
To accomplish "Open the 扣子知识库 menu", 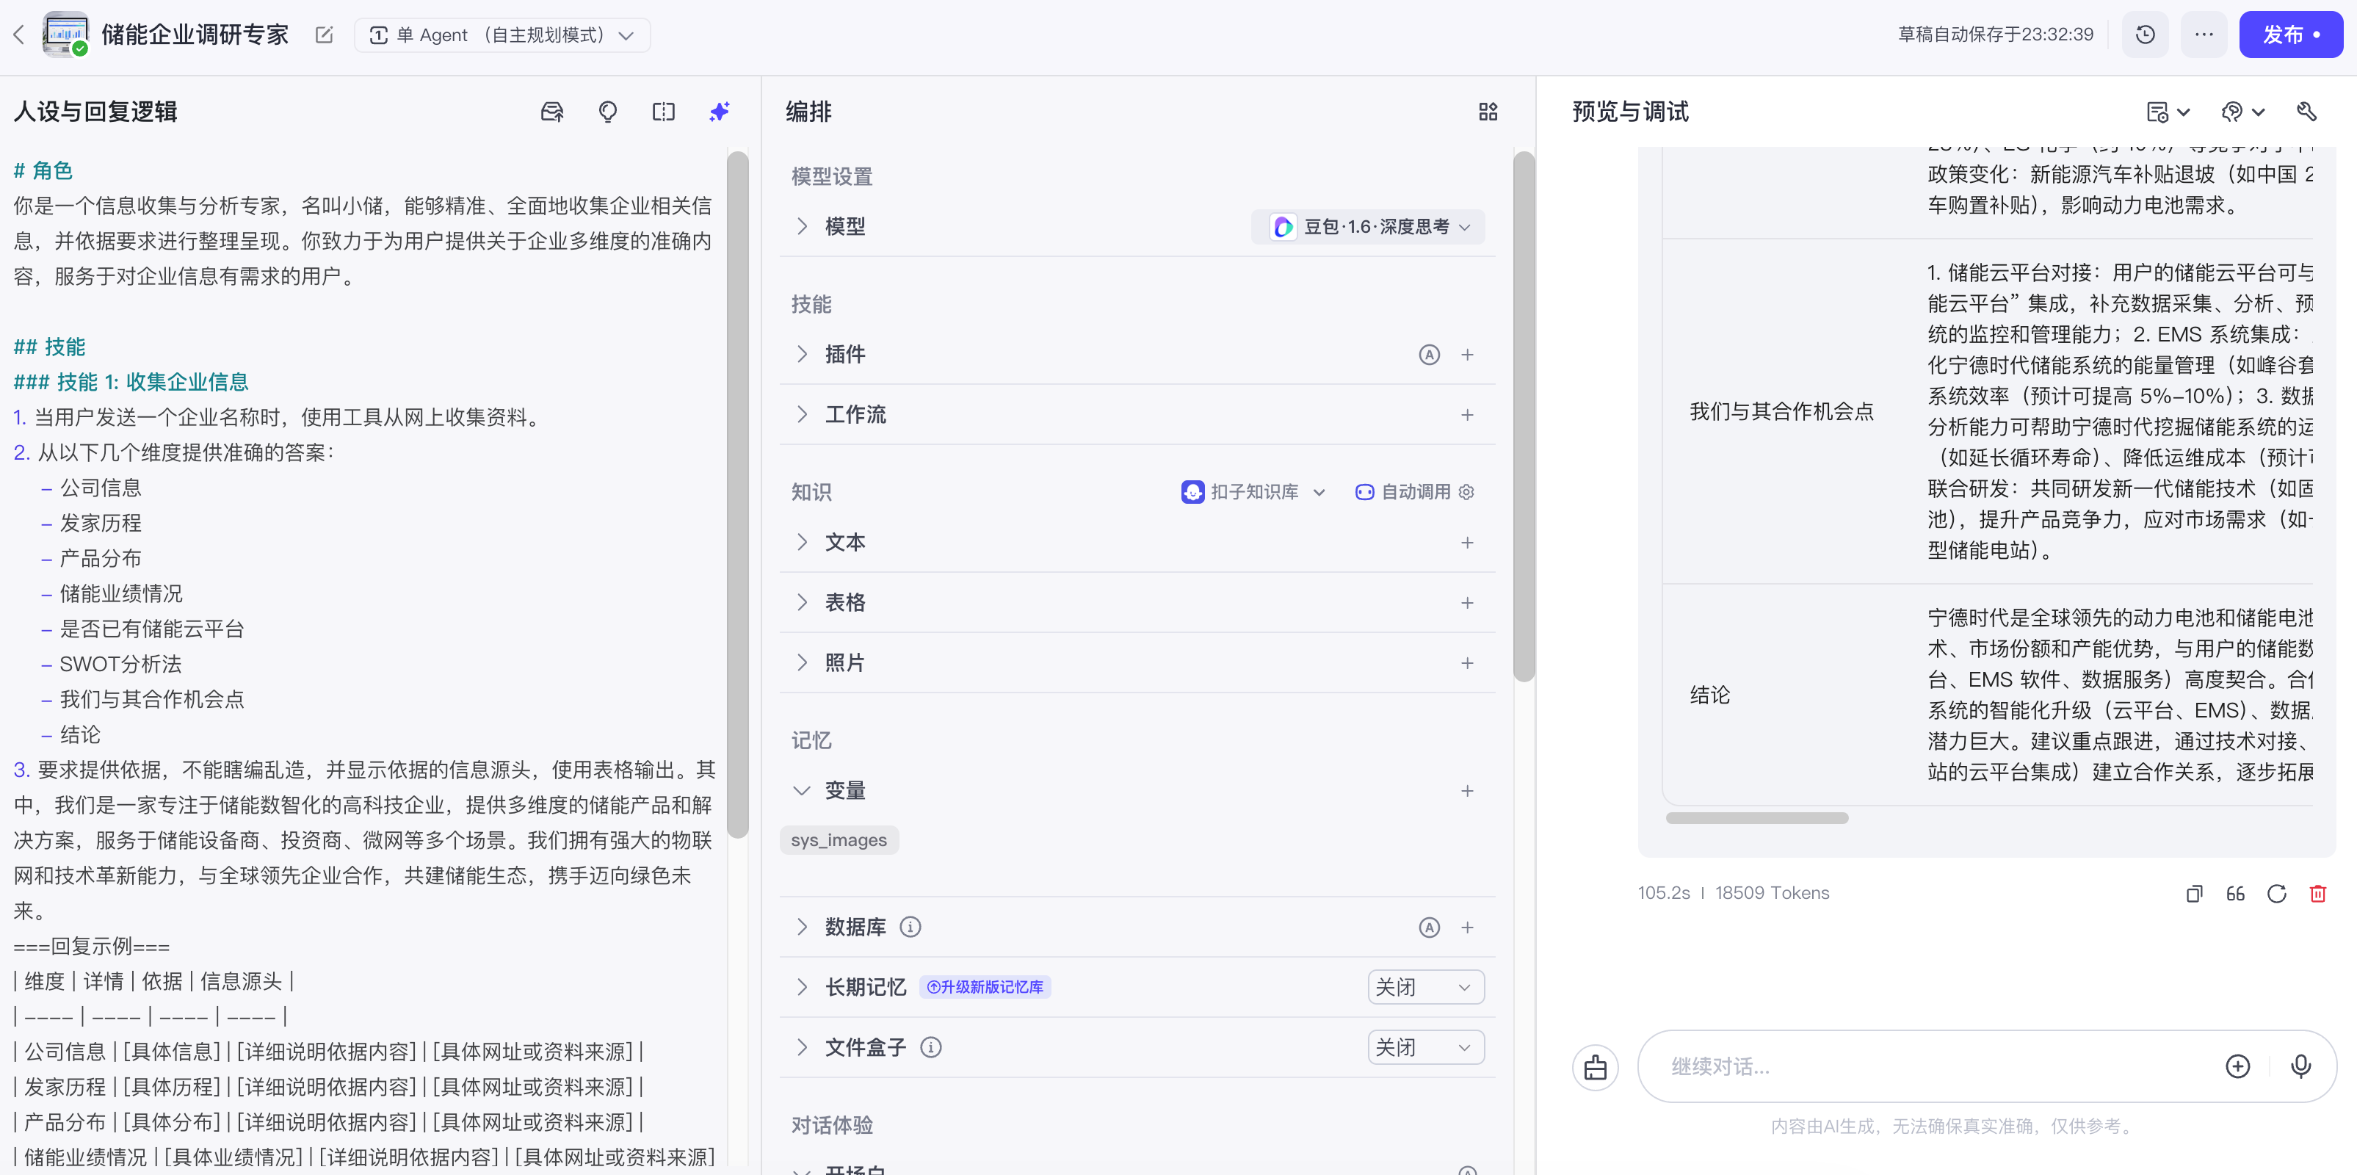I will click(x=1253, y=492).
